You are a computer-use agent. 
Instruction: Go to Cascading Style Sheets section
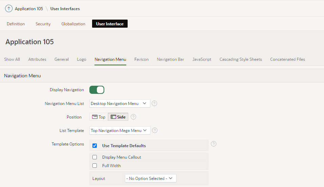[x=240, y=59]
